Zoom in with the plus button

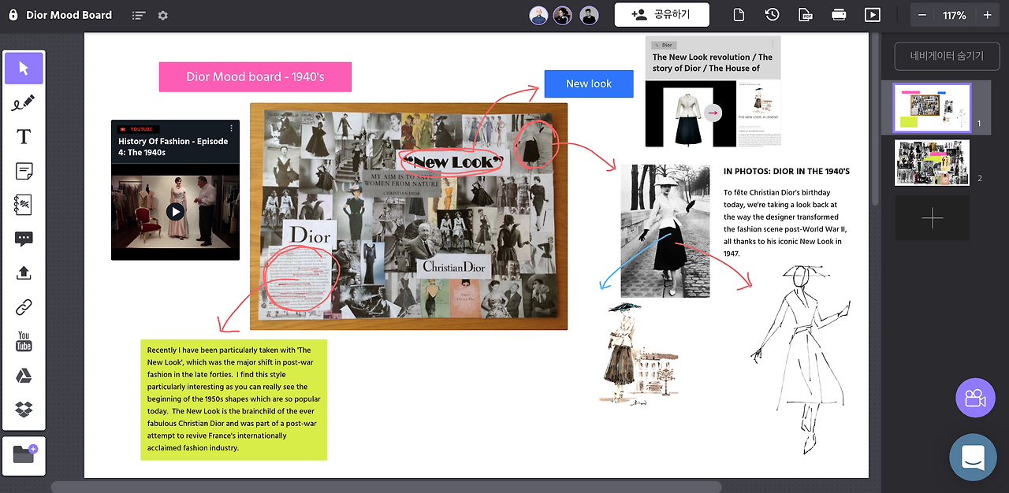(987, 15)
